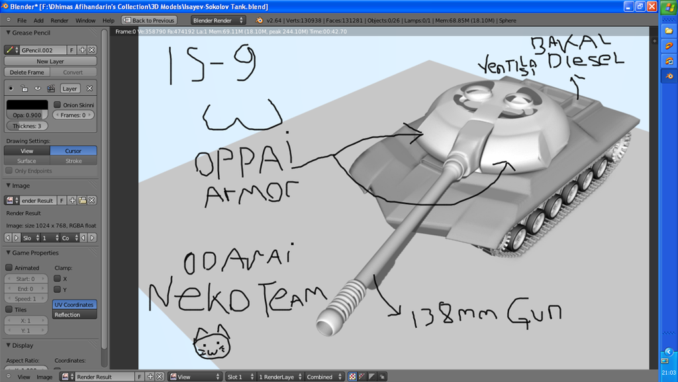Click the eye visibility icon for the layer
The width and height of the screenshot is (678, 382).
pos(38,88)
